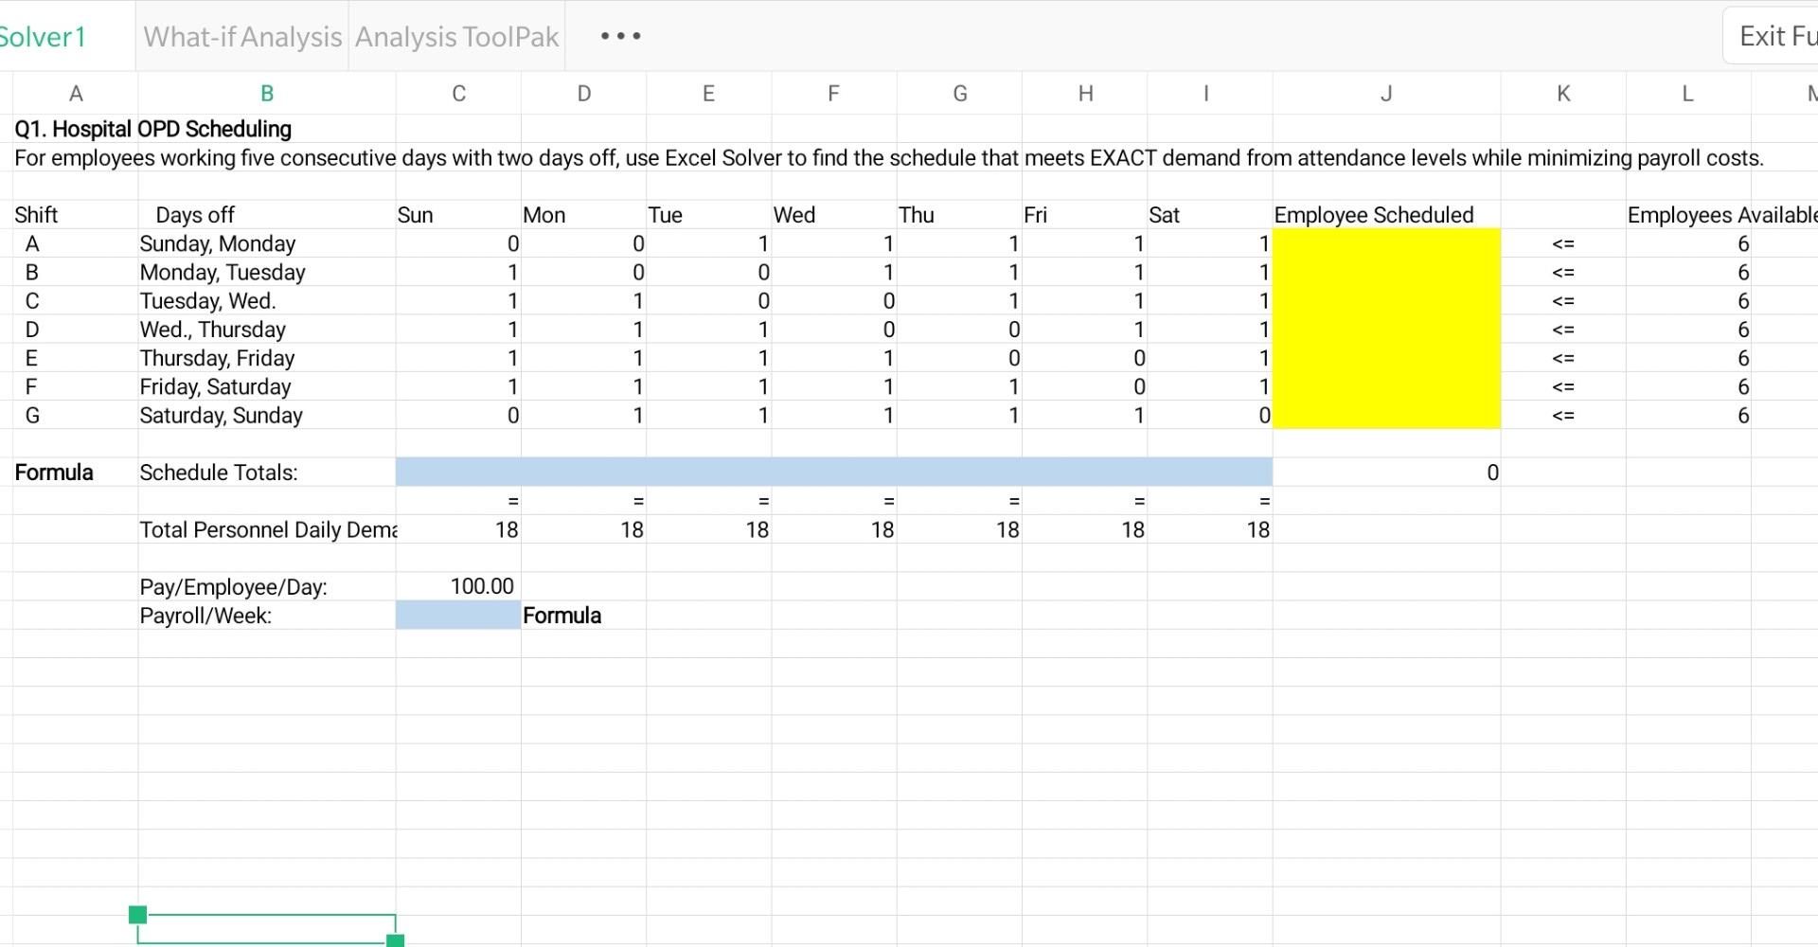This screenshot has height=947, width=1818.
Task: Click the blue Schedule Totals formula row
Action: (833, 472)
